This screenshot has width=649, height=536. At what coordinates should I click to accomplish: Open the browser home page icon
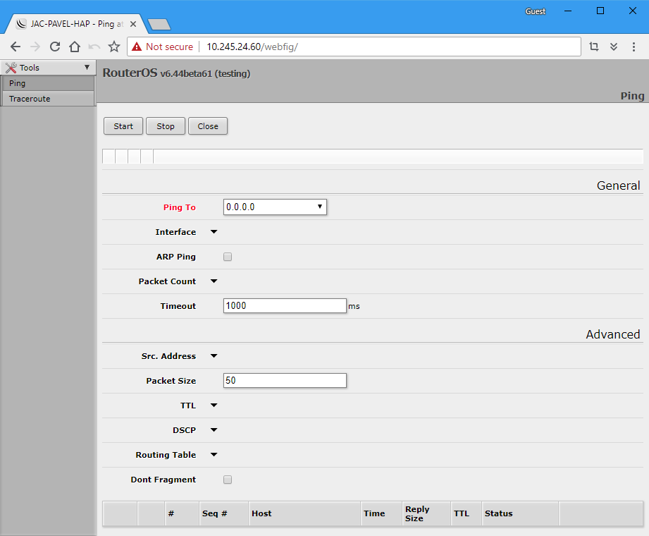click(75, 47)
